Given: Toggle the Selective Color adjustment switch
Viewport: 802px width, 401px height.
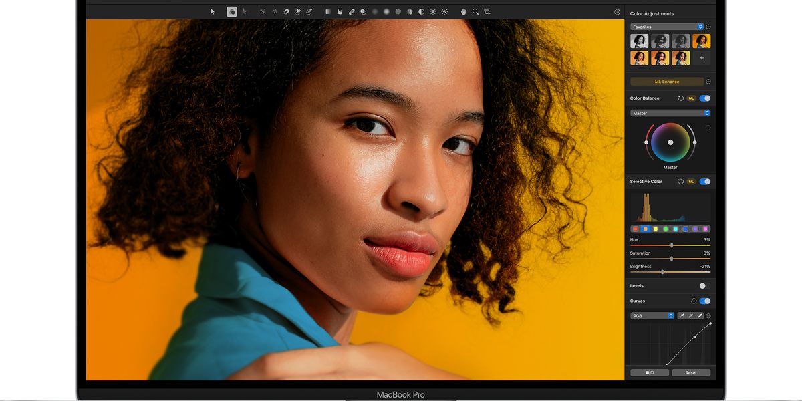Looking at the screenshot, I should tap(705, 182).
